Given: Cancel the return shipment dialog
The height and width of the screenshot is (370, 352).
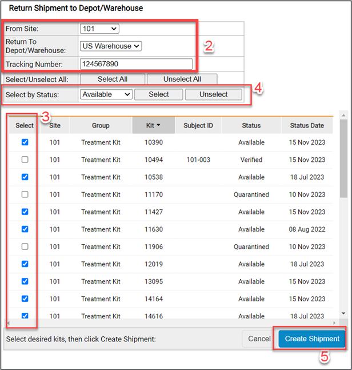Looking at the screenshot, I should tap(259, 339).
